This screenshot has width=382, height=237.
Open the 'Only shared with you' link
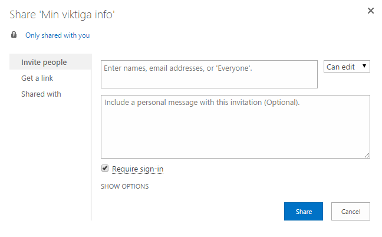(57, 35)
